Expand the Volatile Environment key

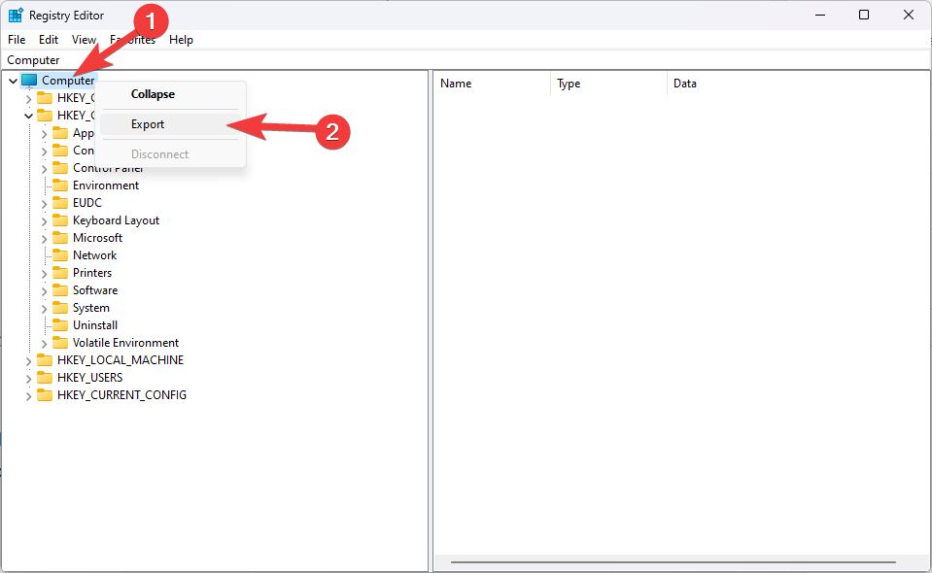click(x=44, y=343)
